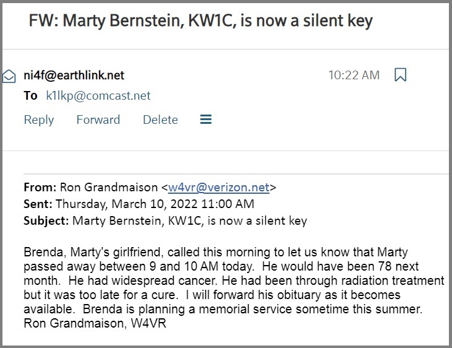Click the FW: Marty Bernstein subject heading
The width and height of the screenshot is (452, 348).
[201, 21]
